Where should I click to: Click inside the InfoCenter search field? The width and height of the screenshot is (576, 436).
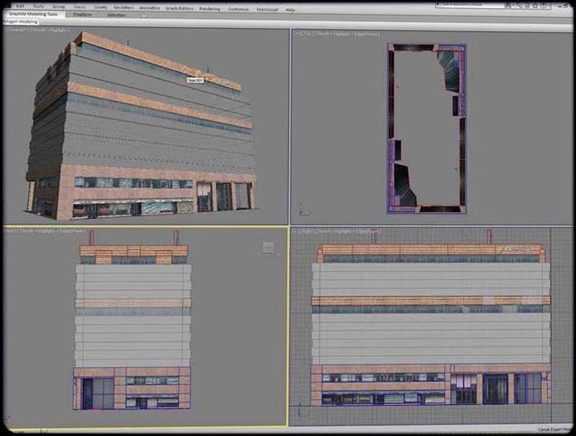coord(468,4)
